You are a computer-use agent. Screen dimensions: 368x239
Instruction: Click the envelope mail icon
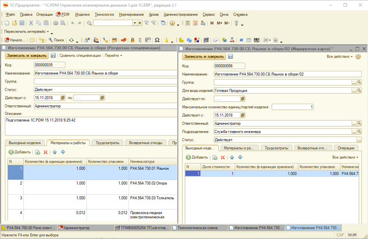pyautogui.click(x=32, y=40)
